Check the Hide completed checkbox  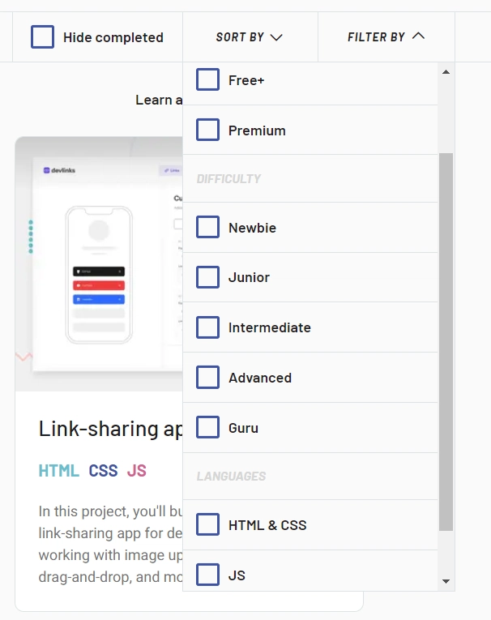[42, 36]
